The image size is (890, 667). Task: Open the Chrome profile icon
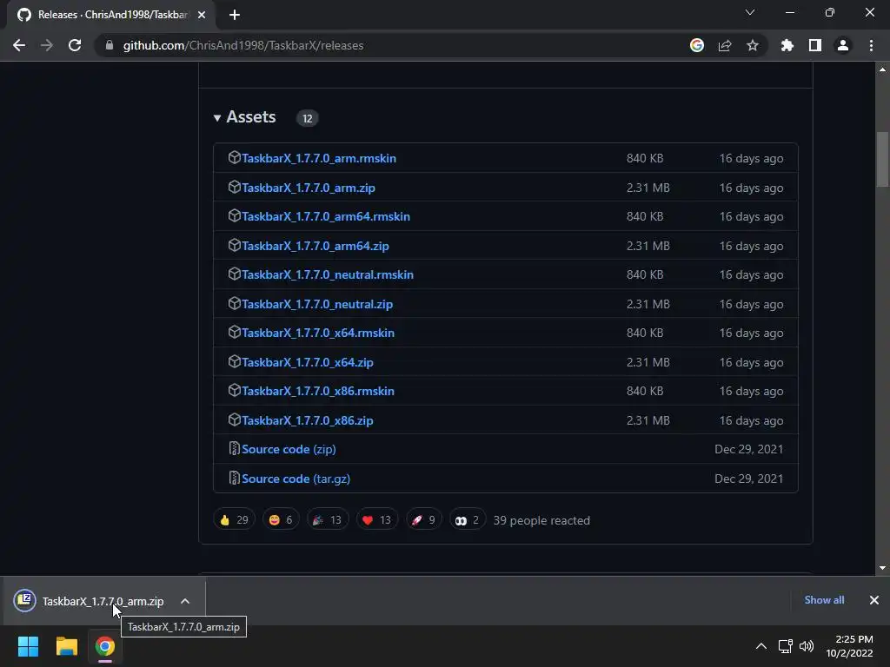(x=843, y=45)
